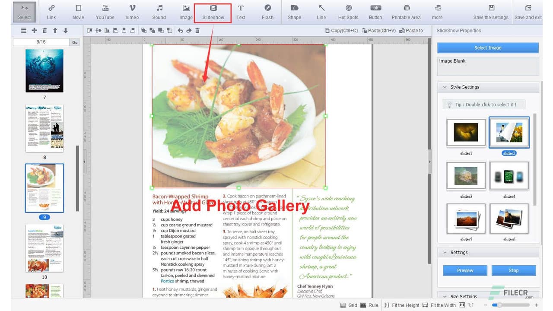The width and height of the screenshot is (553, 311).
Task: Expand the Size Settings section
Action: pyautogui.click(x=445, y=296)
